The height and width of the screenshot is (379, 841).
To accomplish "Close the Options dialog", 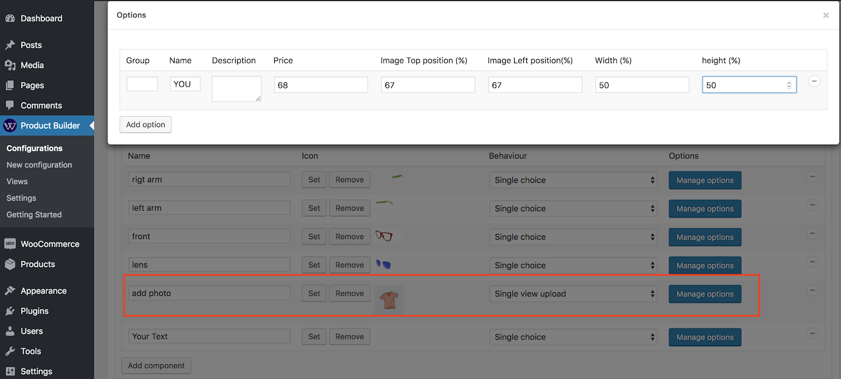I will click(x=826, y=15).
